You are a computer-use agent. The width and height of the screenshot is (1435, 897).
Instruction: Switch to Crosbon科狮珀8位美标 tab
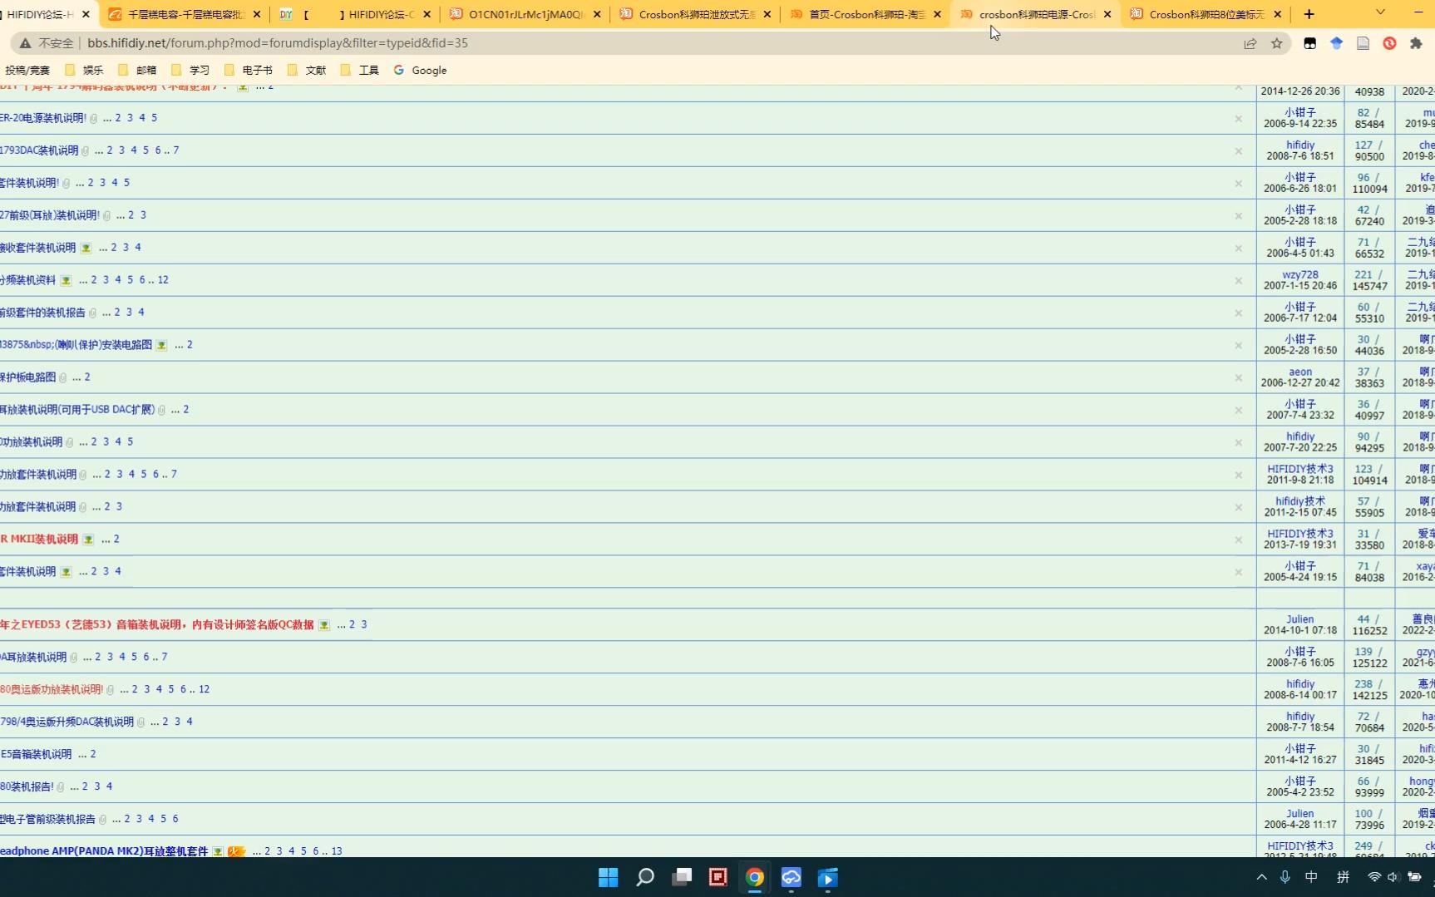coord(1207,14)
